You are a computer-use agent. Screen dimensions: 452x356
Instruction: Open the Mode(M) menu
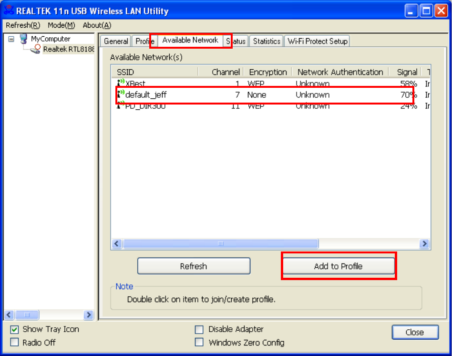[x=62, y=25]
